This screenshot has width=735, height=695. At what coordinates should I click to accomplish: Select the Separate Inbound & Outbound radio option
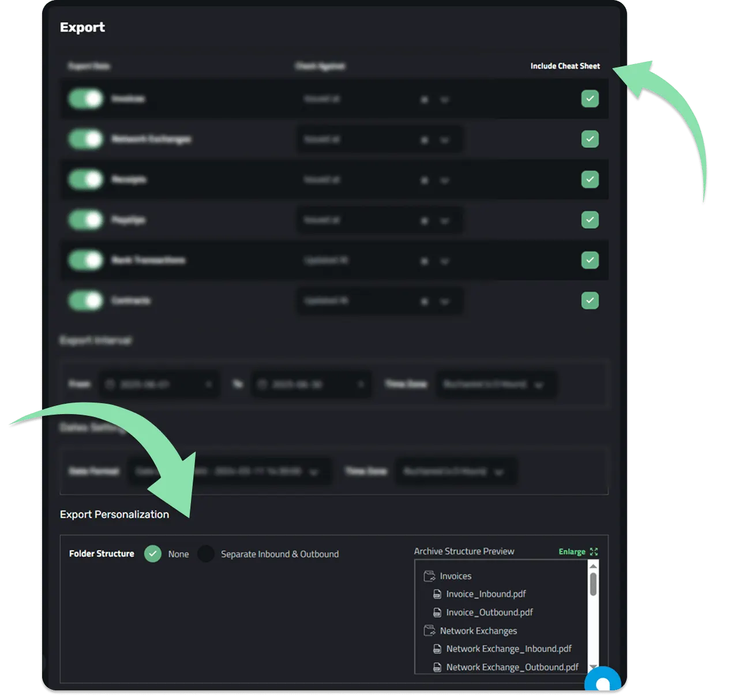(x=206, y=554)
